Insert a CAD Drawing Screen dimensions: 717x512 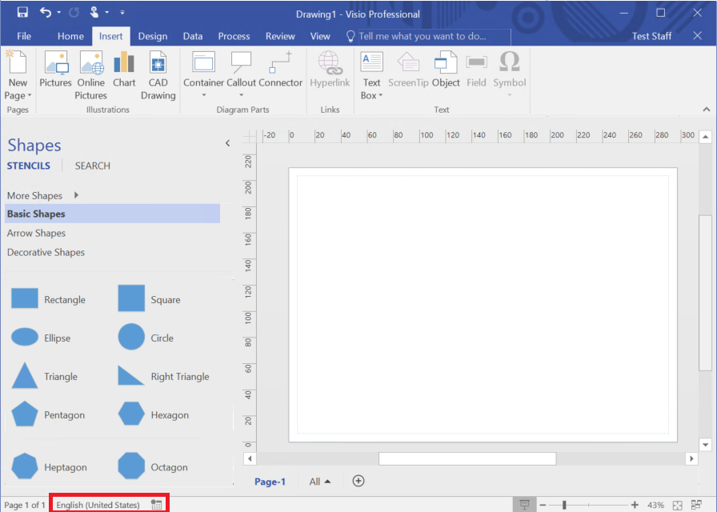coord(158,75)
